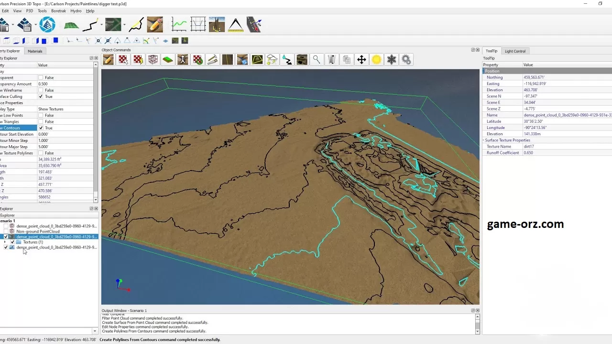Open the save project dropdown arrow

35,25
